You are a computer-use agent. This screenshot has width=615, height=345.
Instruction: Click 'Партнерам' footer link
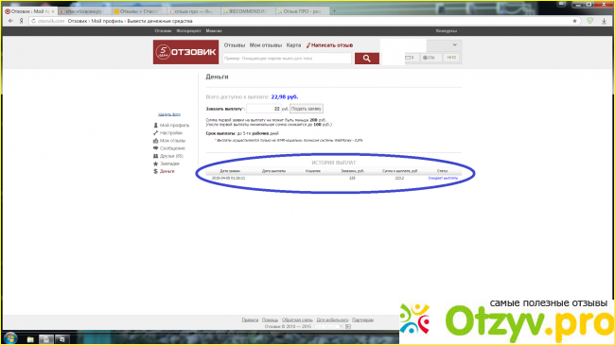coord(362,319)
